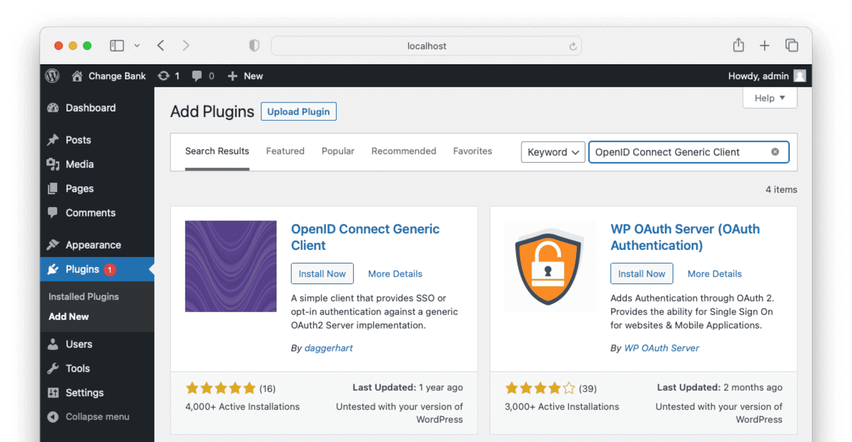Switch to the Recommended tab
Screen dimensions: 852x442
click(x=404, y=151)
